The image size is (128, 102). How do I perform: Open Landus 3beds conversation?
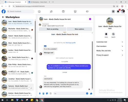[x=17, y=51]
